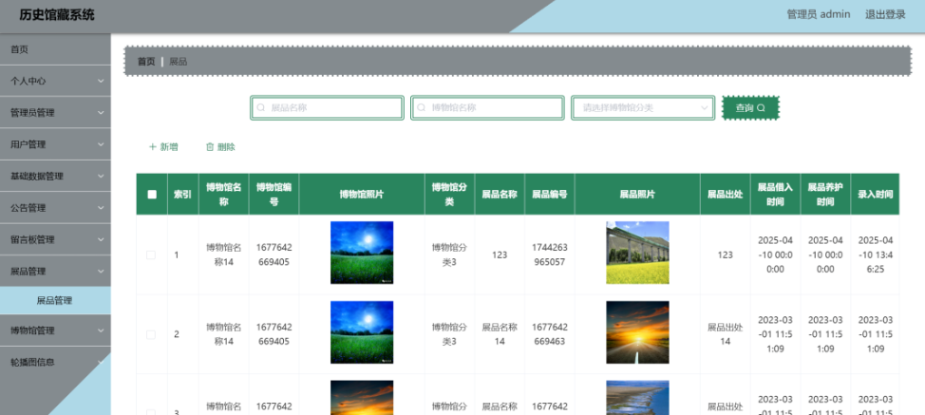Click the 查询 search button
Image resolution: width=925 pixels, height=415 pixels.
tap(750, 108)
